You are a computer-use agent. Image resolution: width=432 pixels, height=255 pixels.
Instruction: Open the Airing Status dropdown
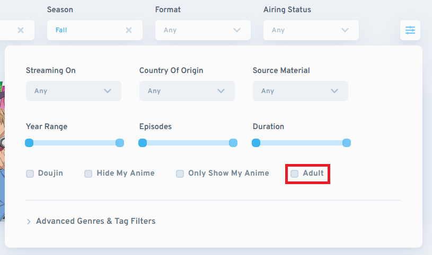[x=311, y=30]
